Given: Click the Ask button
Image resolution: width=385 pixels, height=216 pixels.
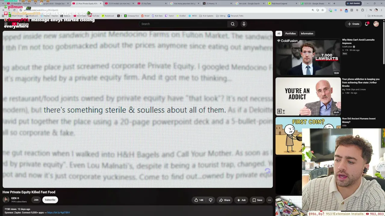Looking at the screenshot, I should point(241,200).
